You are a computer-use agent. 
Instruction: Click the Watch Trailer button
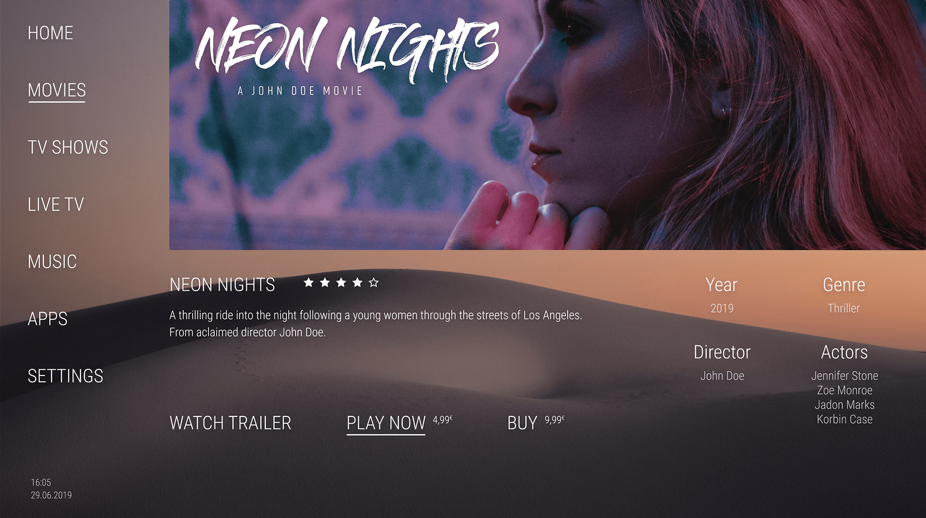coord(231,423)
